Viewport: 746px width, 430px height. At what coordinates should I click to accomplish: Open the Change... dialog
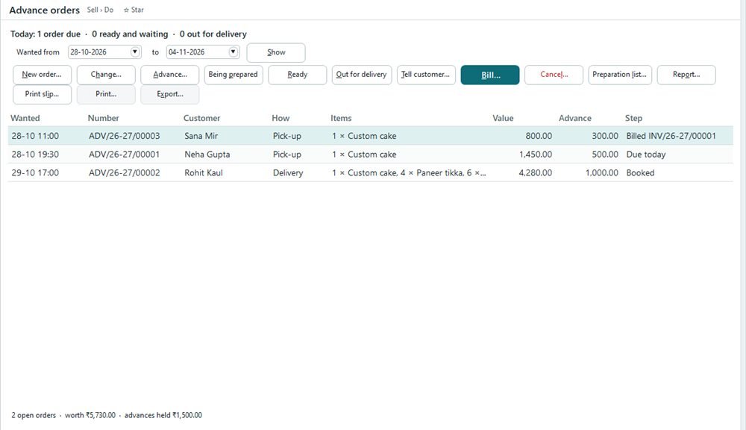tap(106, 75)
